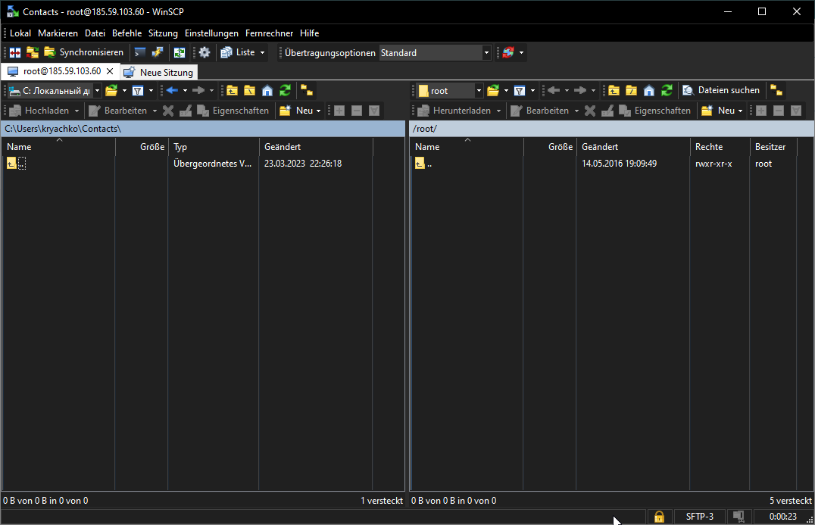Open the Neue Sitzung tab
Screen dimensions: 815x525
point(159,72)
